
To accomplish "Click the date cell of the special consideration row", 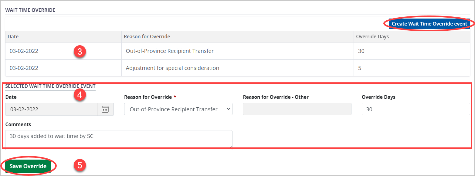I will click(x=24, y=68).
